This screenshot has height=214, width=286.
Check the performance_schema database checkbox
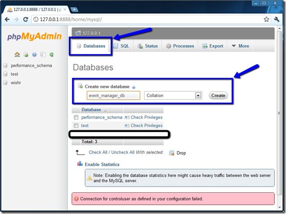coord(76,117)
